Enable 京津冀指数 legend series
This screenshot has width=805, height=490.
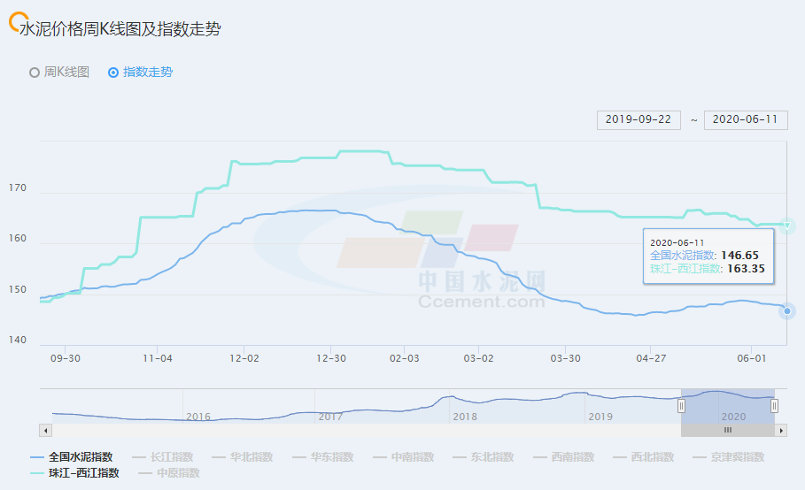(730, 457)
